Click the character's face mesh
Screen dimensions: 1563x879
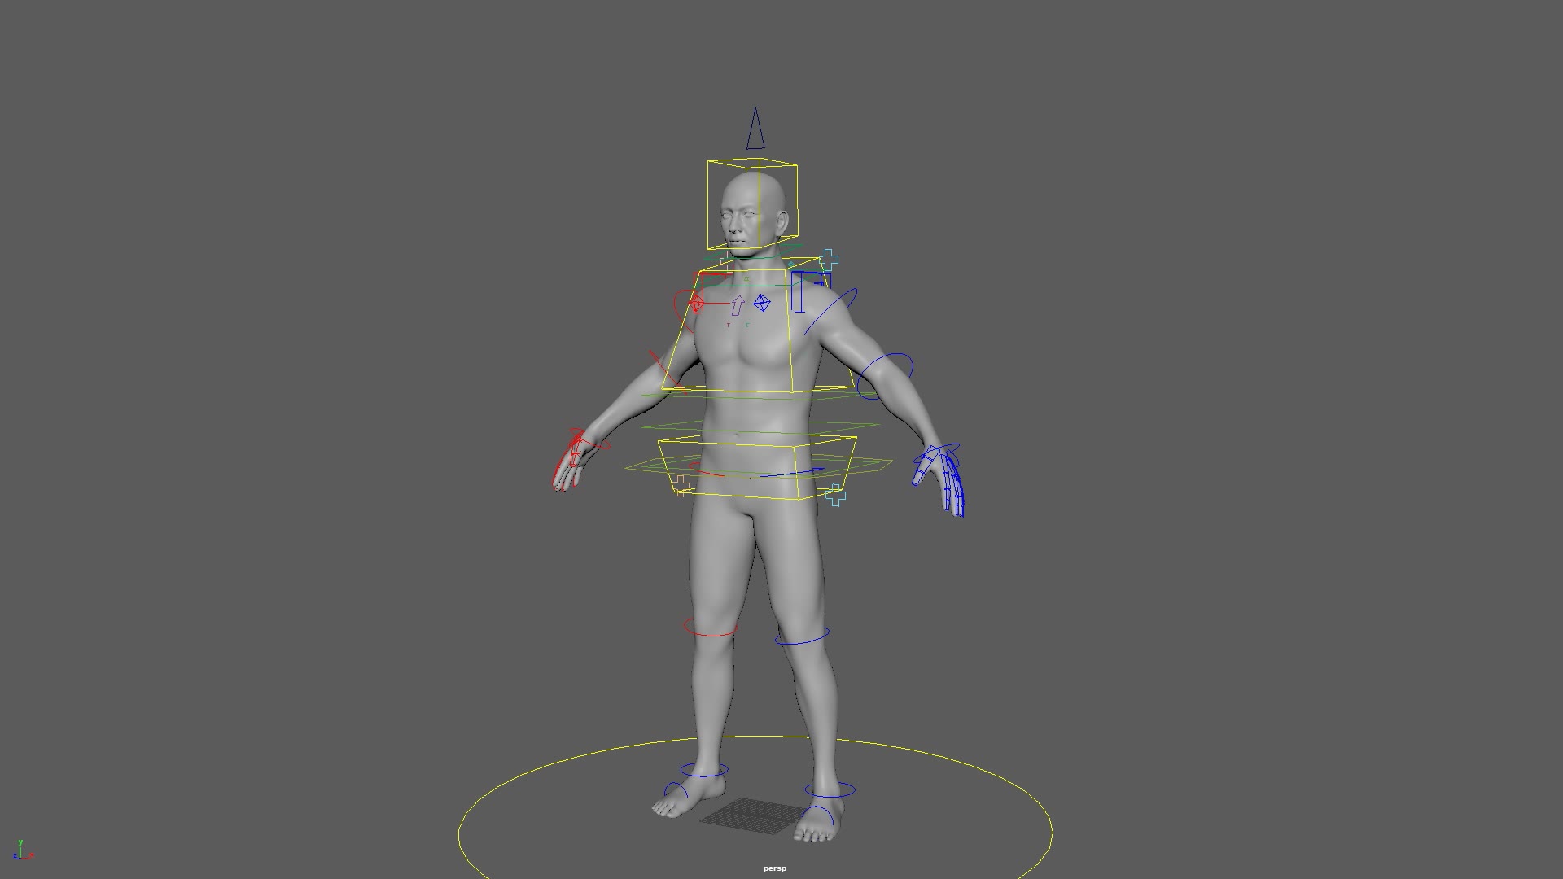point(741,220)
